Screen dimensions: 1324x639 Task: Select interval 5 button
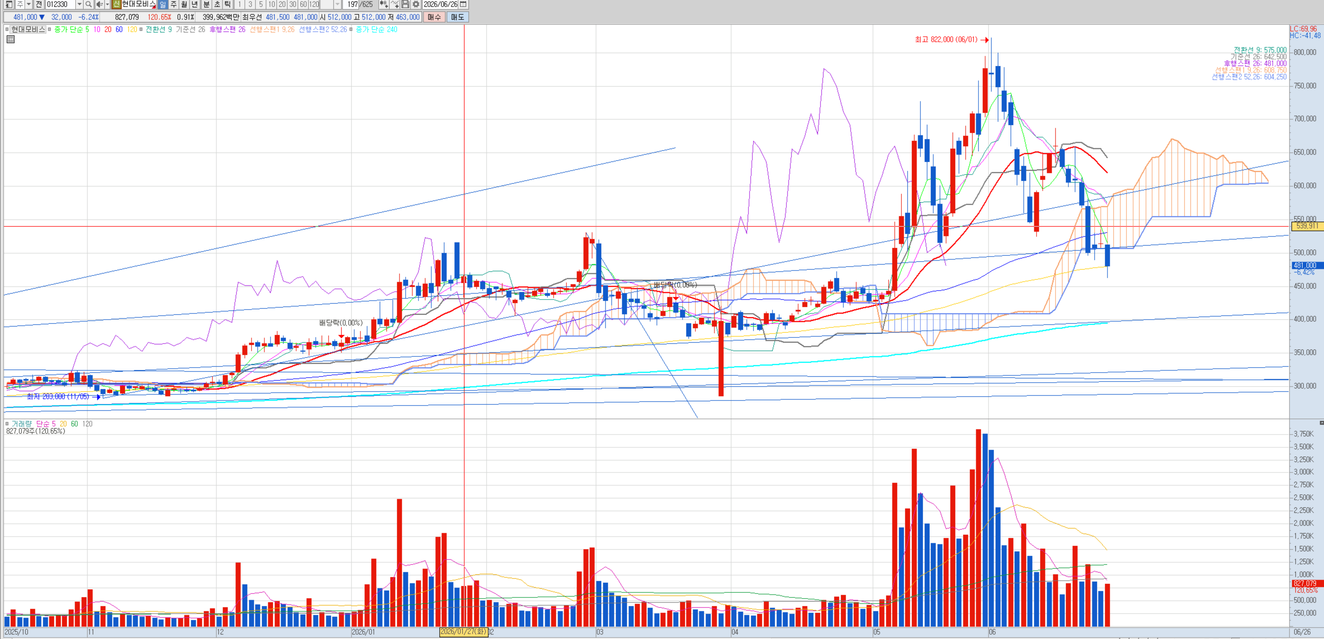click(261, 4)
